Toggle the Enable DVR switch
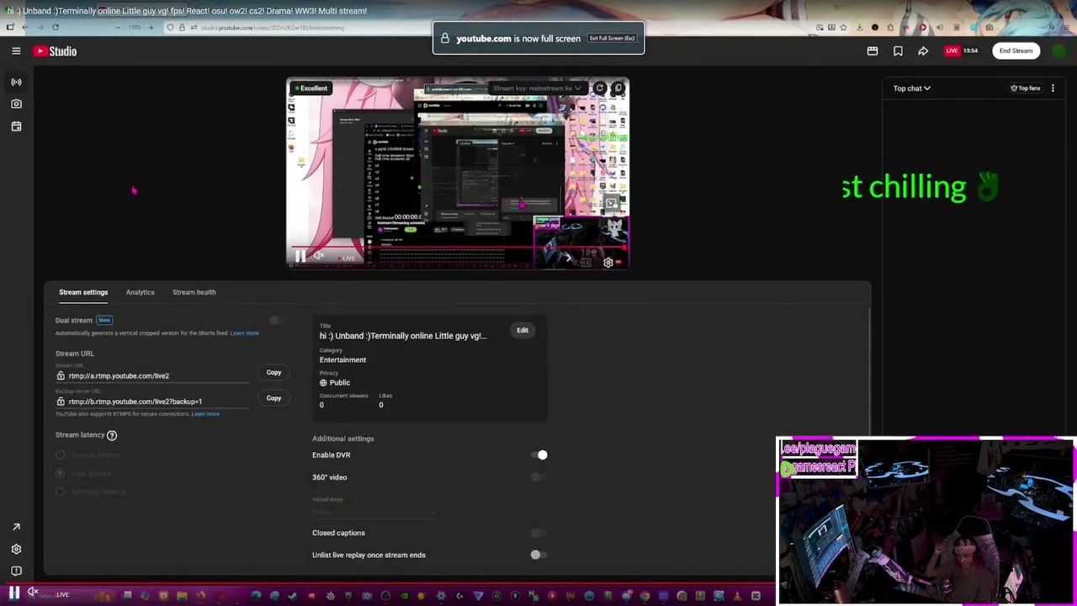This screenshot has height=606, width=1077. (539, 455)
